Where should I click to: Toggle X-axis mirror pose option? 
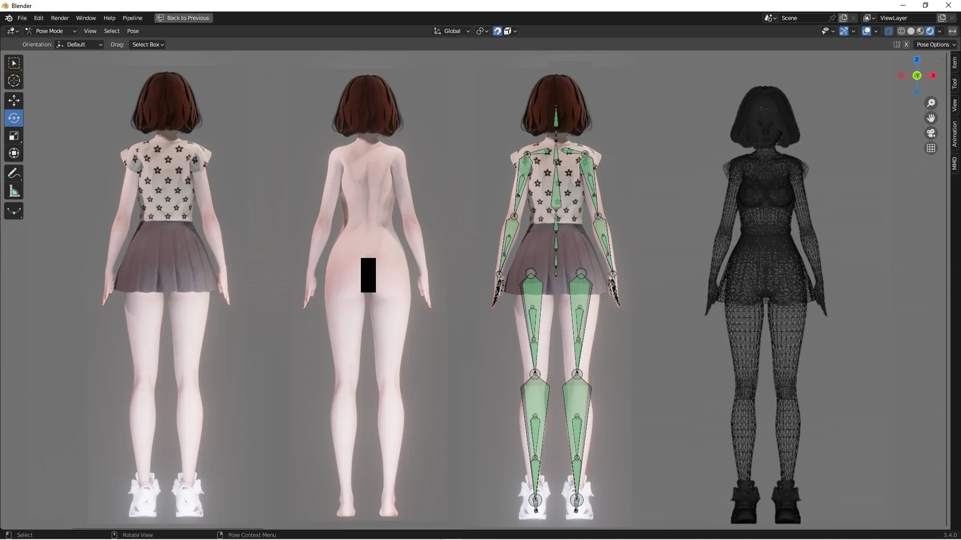(x=906, y=44)
